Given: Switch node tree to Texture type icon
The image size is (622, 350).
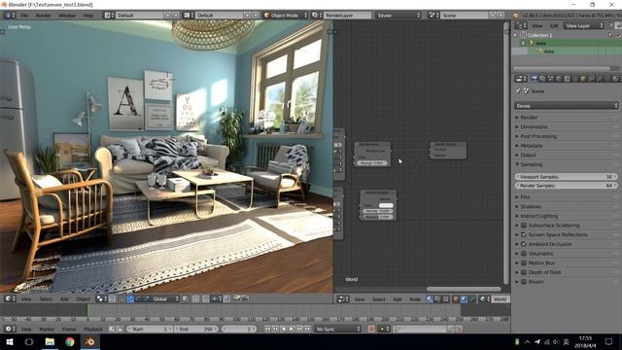Looking at the screenshot, I should tap(445, 299).
